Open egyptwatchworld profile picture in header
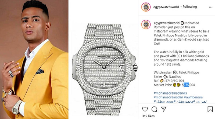 coord(146,7)
